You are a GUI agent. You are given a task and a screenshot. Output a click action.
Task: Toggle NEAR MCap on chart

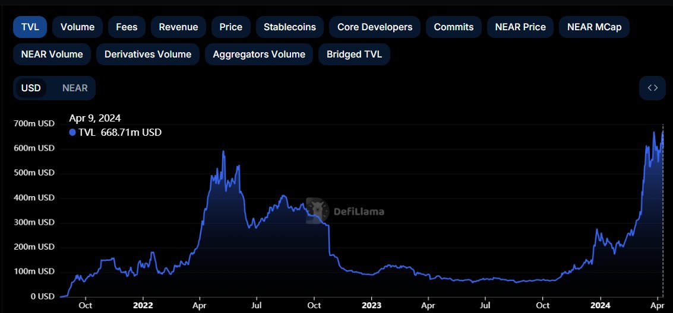coord(594,27)
